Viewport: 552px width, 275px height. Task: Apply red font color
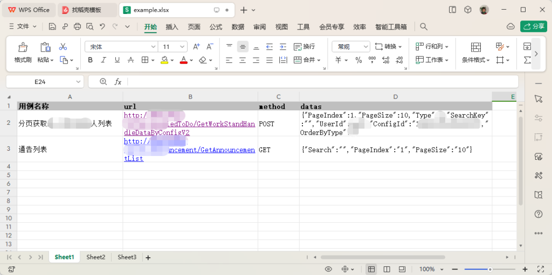183,60
